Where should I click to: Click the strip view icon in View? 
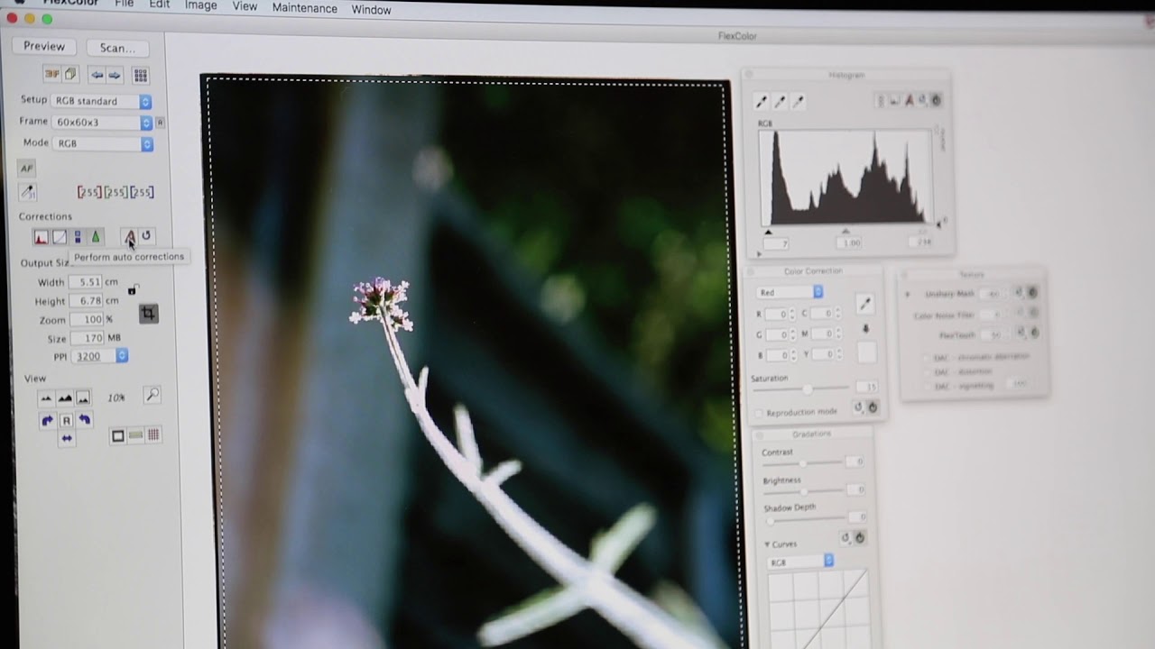pos(135,435)
